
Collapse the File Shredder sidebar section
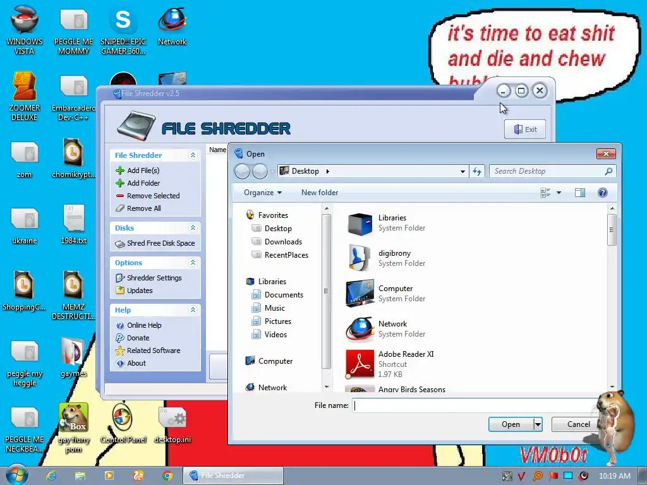tap(193, 155)
